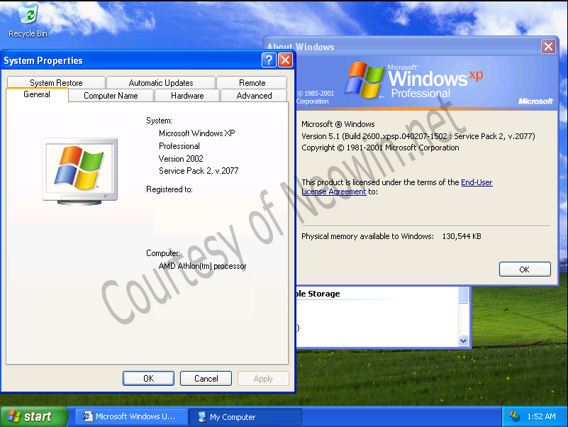The width and height of the screenshot is (568, 427).
Task: Select the General tab
Action: coord(37,94)
